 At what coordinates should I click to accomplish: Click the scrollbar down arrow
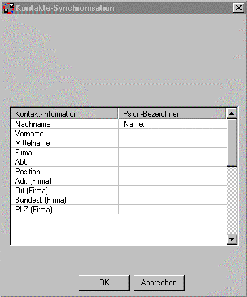pyautogui.click(x=231, y=239)
